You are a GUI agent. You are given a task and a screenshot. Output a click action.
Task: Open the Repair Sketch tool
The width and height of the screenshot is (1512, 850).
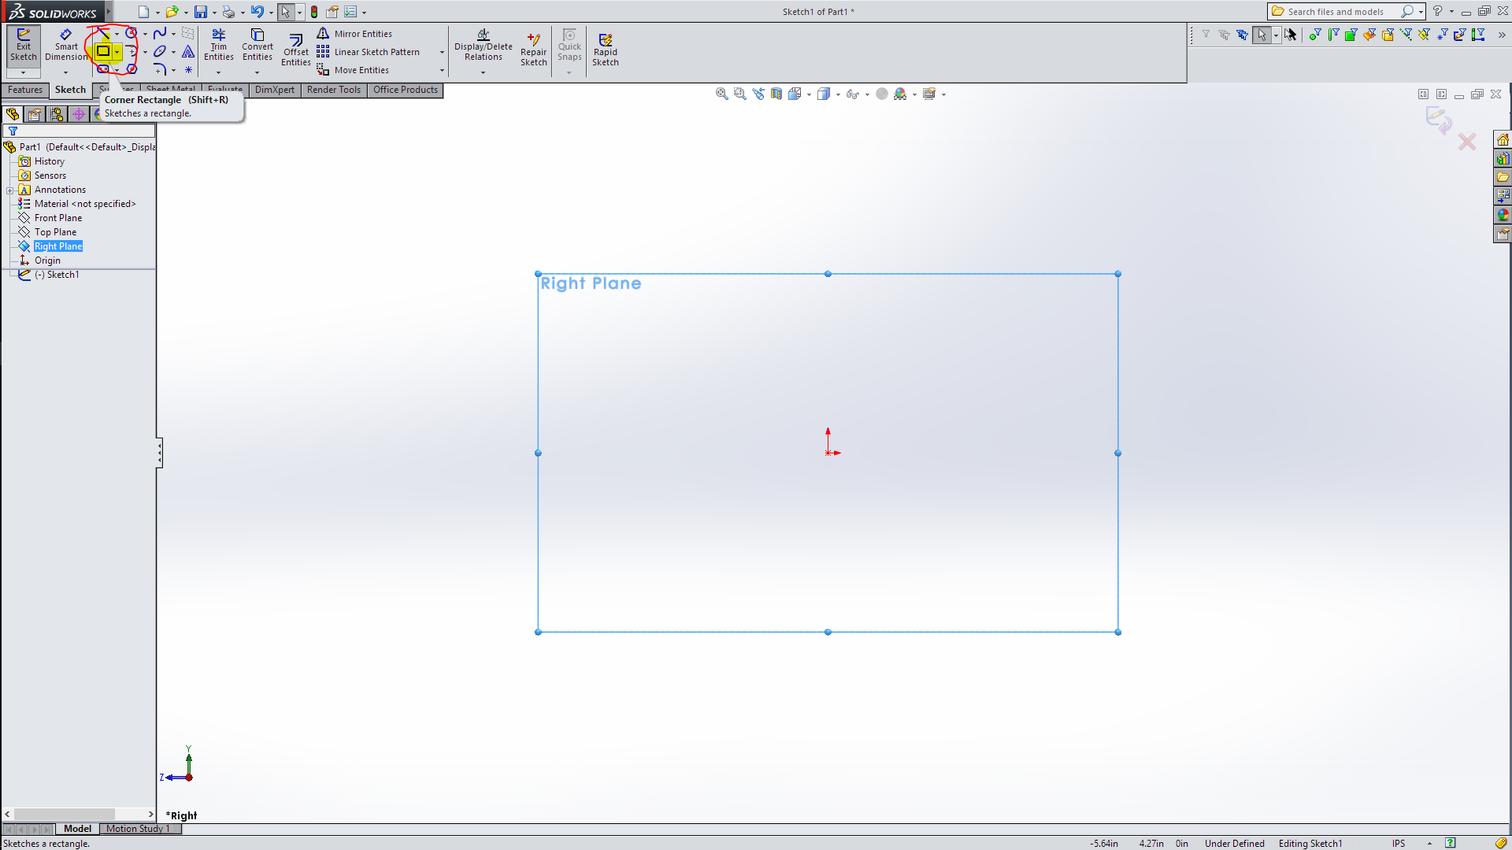pos(533,50)
